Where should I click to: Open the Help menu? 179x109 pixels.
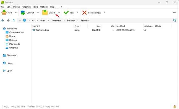(52, 7)
